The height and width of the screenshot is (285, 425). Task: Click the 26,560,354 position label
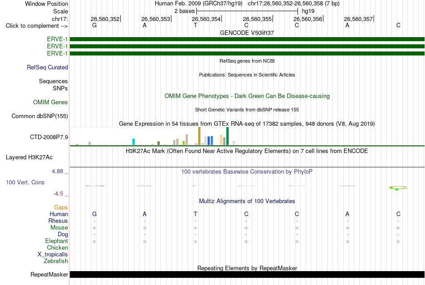tap(206, 19)
